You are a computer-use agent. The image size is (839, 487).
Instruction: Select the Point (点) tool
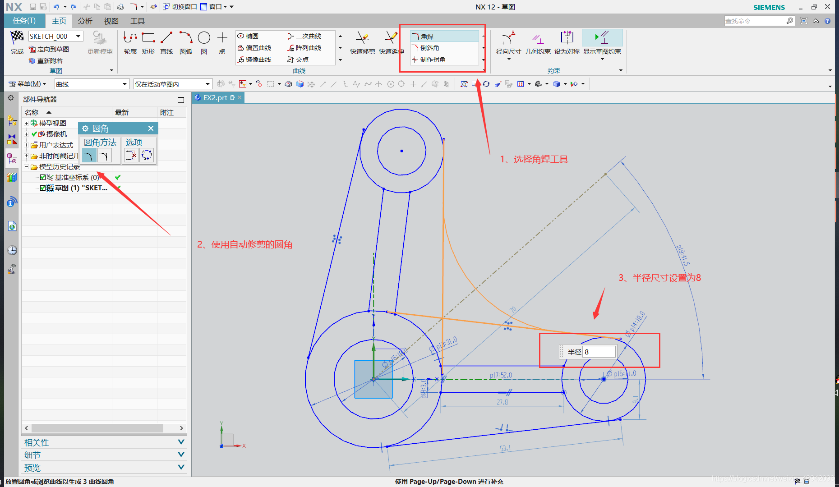(222, 42)
